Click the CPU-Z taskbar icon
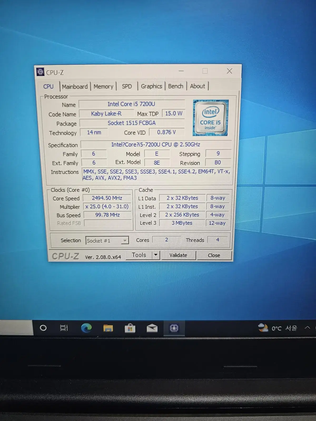The image size is (316, 421). 174,328
